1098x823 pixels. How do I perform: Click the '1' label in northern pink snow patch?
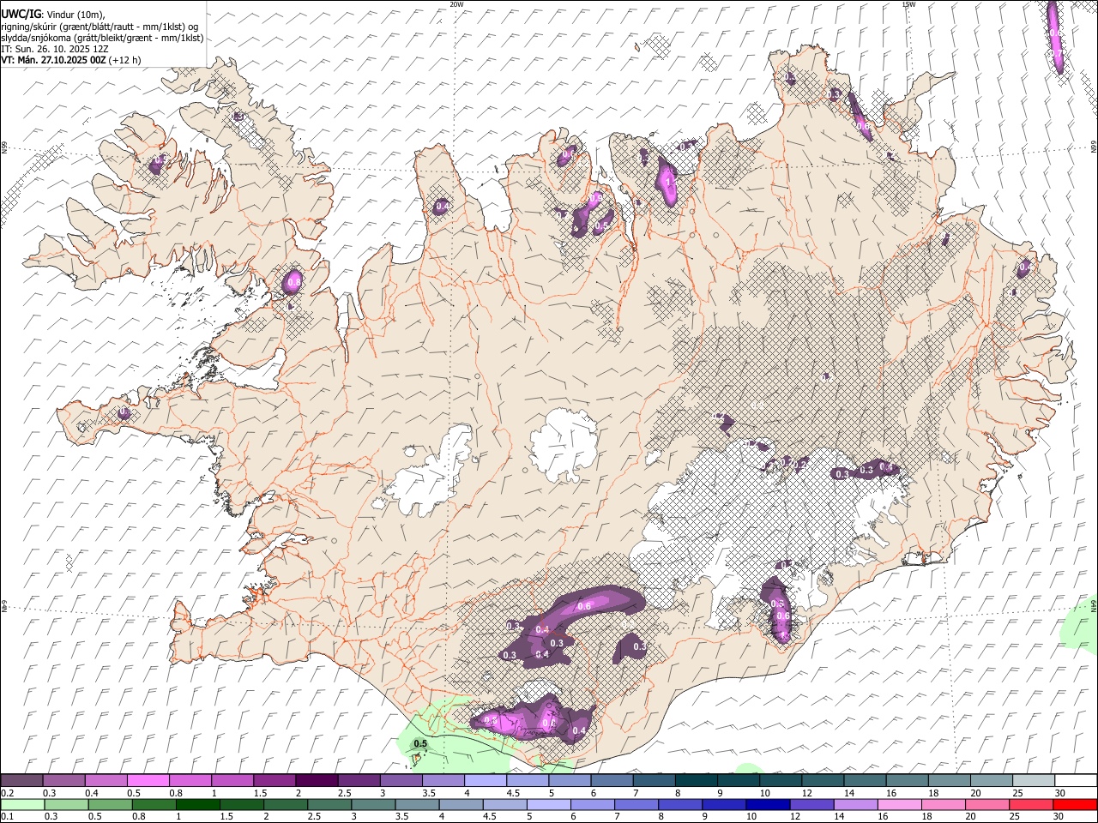tap(667, 182)
